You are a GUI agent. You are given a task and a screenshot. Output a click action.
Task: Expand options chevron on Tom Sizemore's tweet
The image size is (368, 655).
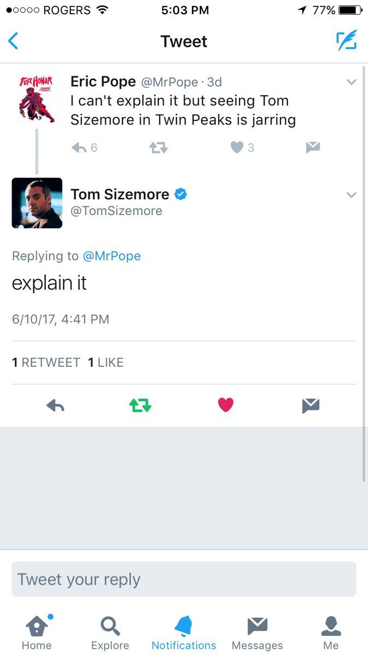click(352, 195)
